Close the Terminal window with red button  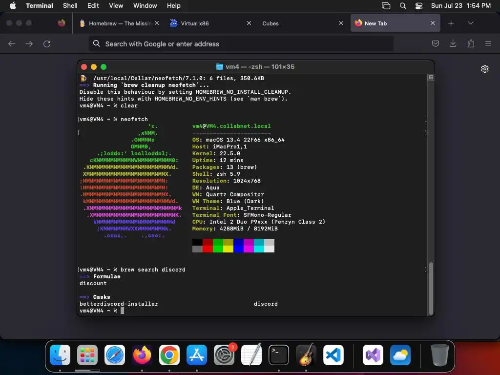click(84, 66)
